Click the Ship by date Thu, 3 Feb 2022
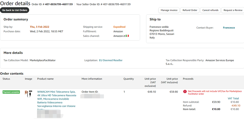This screenshot has width=244, height=119. tap(40, 27)
